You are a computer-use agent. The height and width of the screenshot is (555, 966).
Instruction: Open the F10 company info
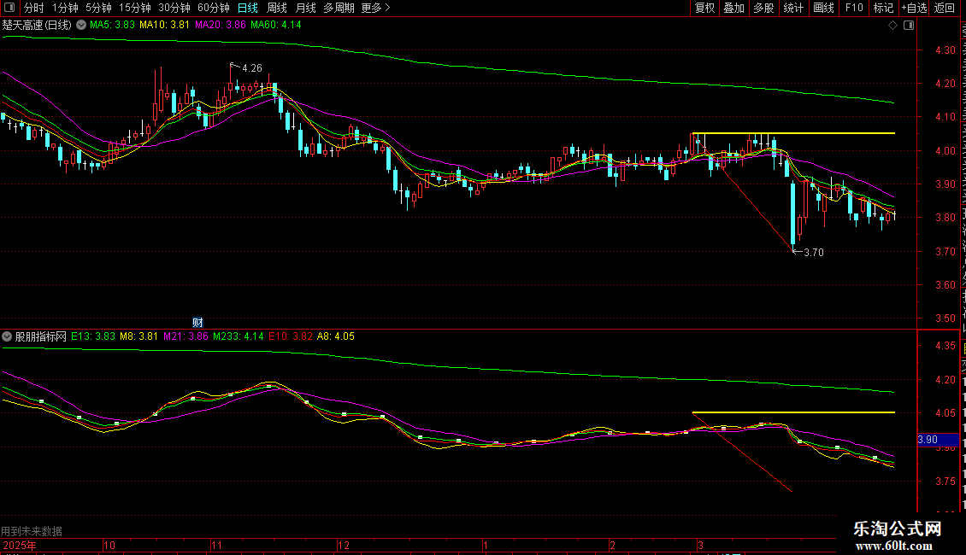pyautogui.click(x=854, y=8)
